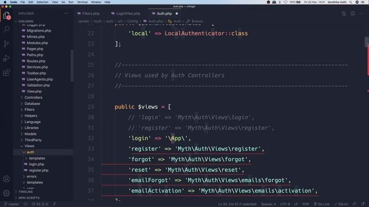Open Services.php file
This screenshot has height=207, width=369.
click(x=37, y=67)
